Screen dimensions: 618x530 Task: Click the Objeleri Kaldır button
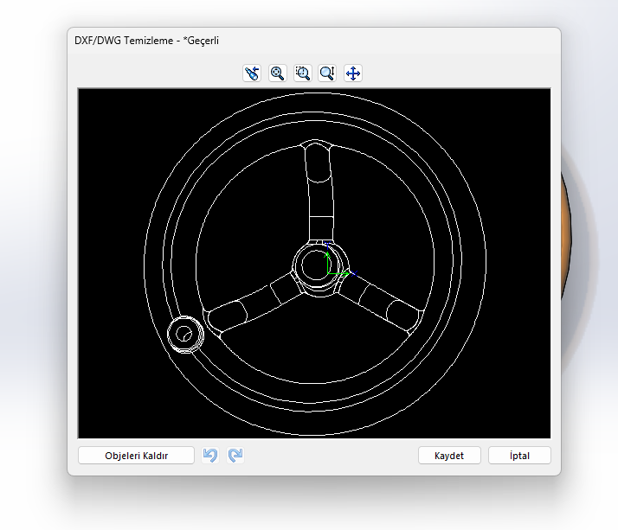[x=136, y=456]
